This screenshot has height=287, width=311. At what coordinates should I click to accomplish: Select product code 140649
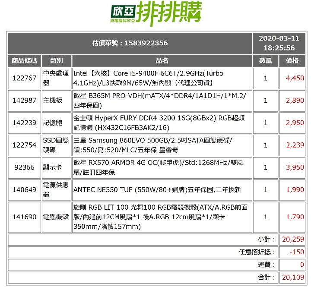pos(24,190)
